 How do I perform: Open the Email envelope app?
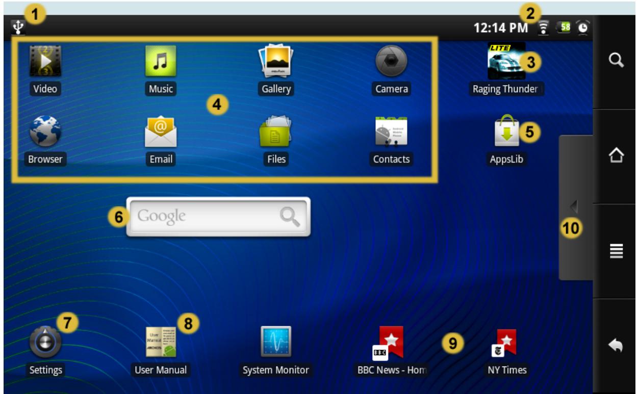click(x=161, y=131)
